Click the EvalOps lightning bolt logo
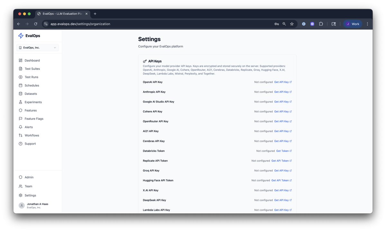This screenshot has width=386, height=231. coord(21,36)
